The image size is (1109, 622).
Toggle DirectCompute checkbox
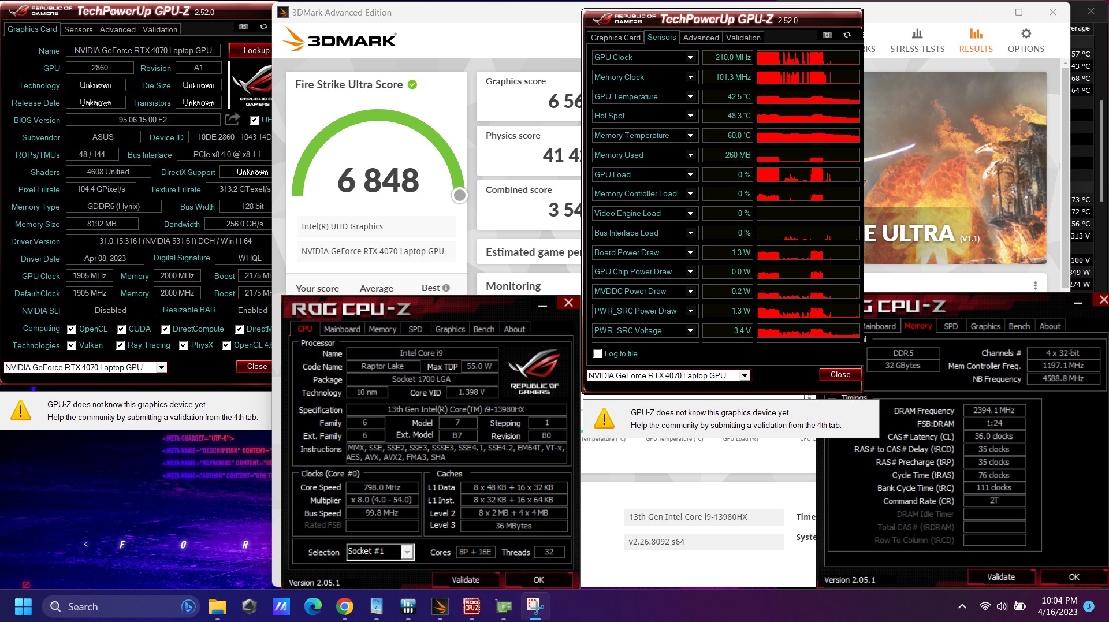(x=165, y=329)
